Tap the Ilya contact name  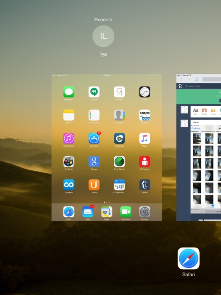pyautogui.click(x=103, y=54)
